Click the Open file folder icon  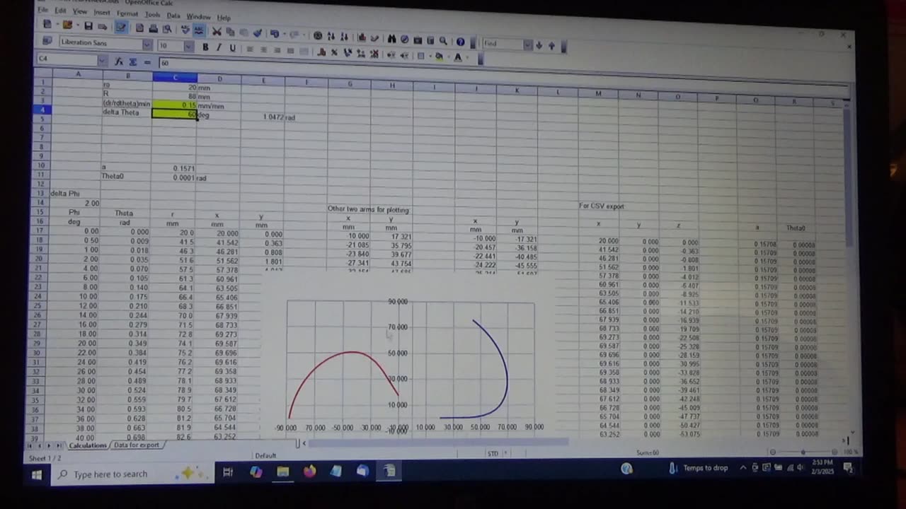[x=67, y=25]
